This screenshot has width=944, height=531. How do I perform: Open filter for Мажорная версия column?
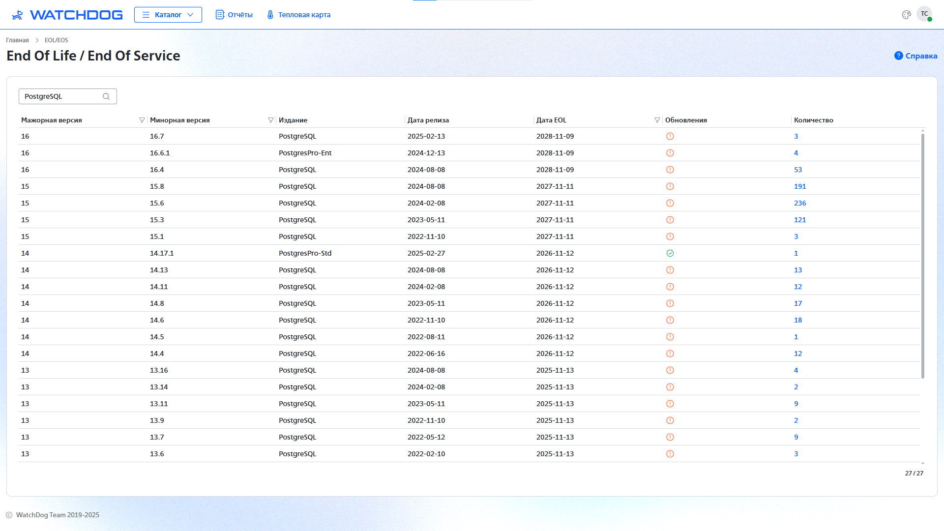pos(142,120)
